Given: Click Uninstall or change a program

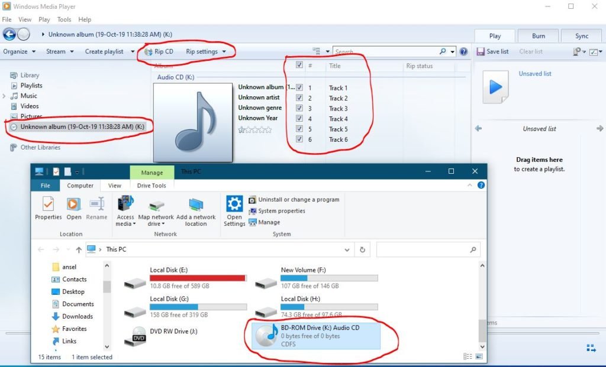Looking at the screenshot, I should click(x=294, y=200).
